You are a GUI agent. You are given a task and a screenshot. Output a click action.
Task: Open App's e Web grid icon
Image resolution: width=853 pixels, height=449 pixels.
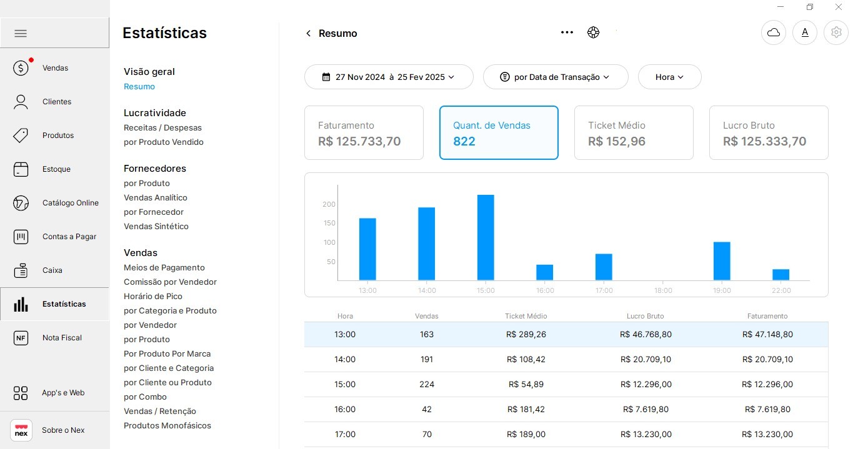21,393
